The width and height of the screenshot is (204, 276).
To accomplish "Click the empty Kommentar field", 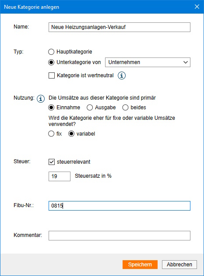I will click(120, 236).
